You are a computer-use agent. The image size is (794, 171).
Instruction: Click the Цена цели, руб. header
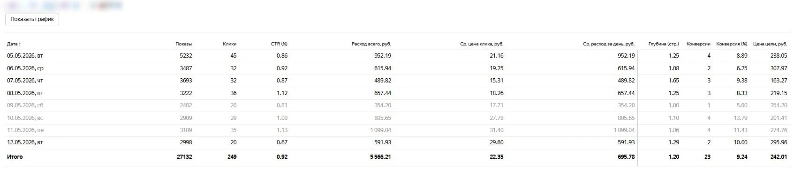click(x=770, y=44)
